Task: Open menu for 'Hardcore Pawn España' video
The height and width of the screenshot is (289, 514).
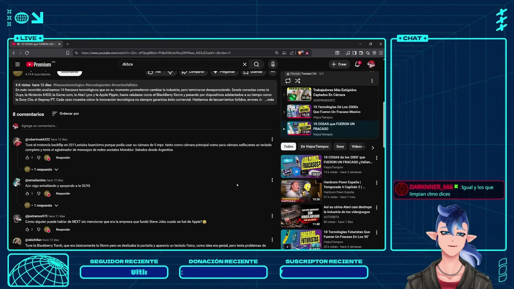Action: point(376,183)
